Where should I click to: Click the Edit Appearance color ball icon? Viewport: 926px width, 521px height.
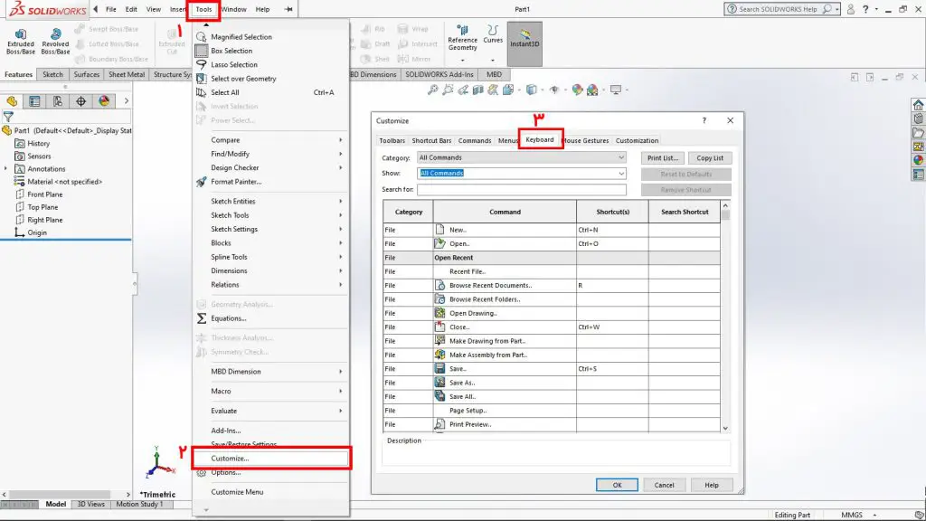(x=577, y=90)
